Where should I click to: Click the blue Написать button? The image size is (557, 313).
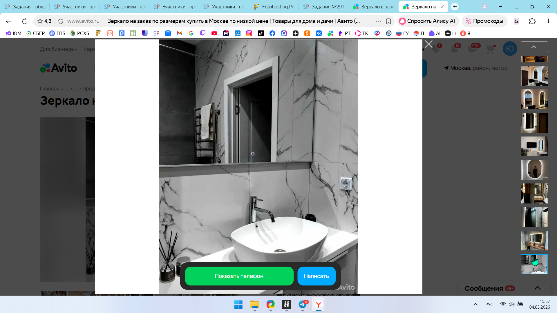pyautogui.click(x=316, y=276)
